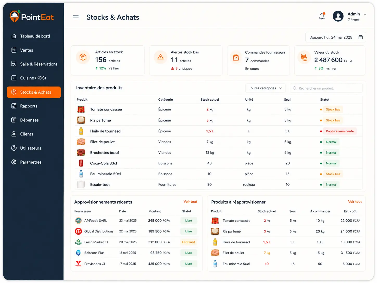Image resolution: width=377 pixels, height=283 pixels.
Task: Click the date field Aujourd'hui, 24 mai 2025
Action: pyautogui.click(x=336, y=37)
